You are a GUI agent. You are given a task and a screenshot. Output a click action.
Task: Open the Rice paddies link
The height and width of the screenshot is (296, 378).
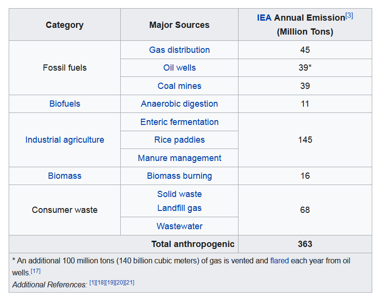tap(179, 140)
